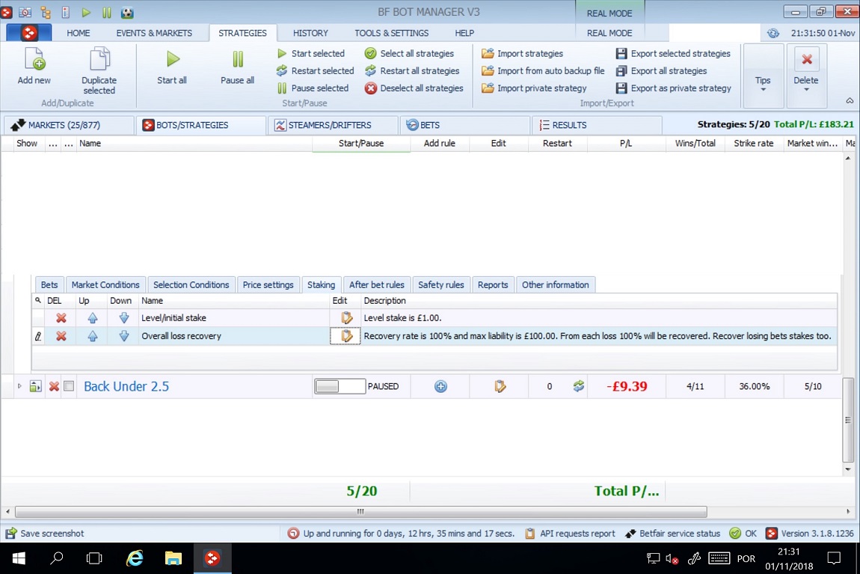Open the Safety rules tab

(x=441, y=285)
